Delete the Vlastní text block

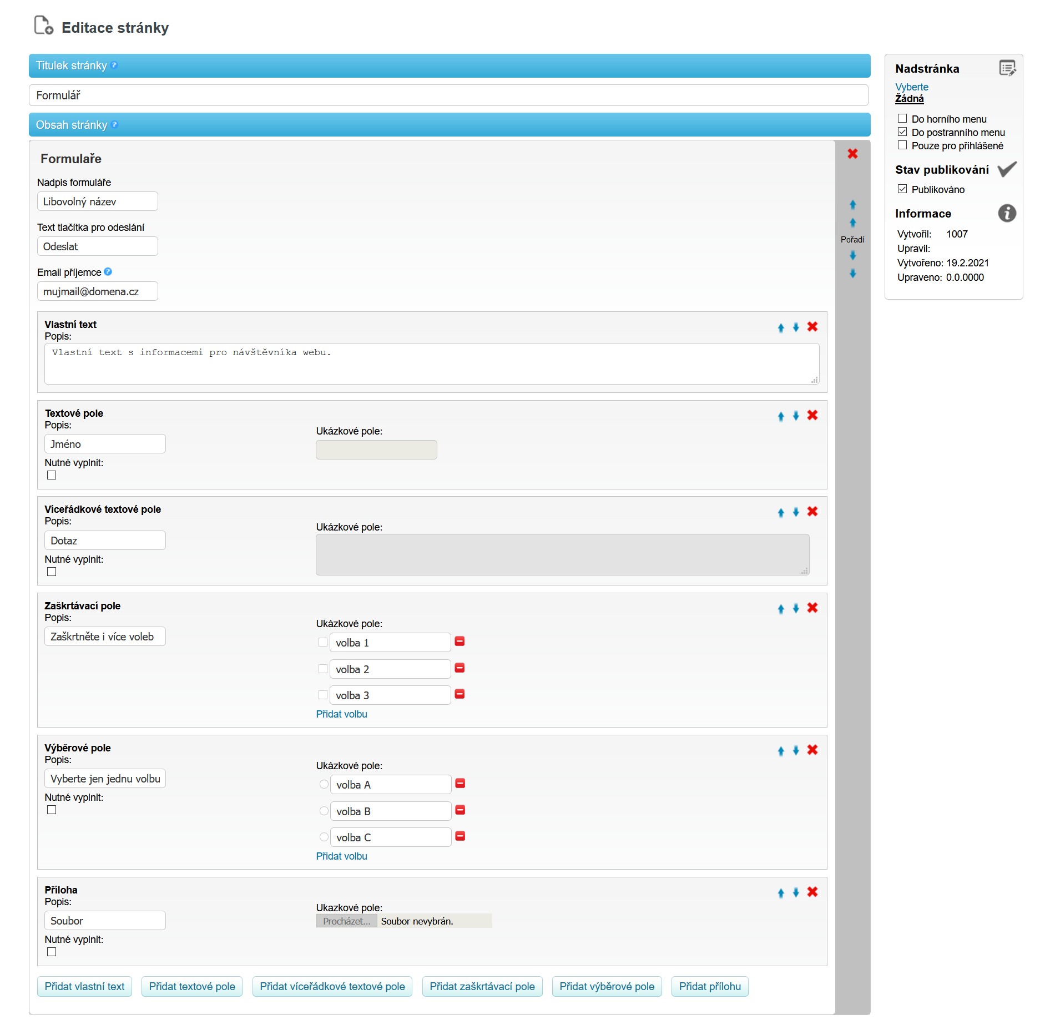(x=812, y=327)
